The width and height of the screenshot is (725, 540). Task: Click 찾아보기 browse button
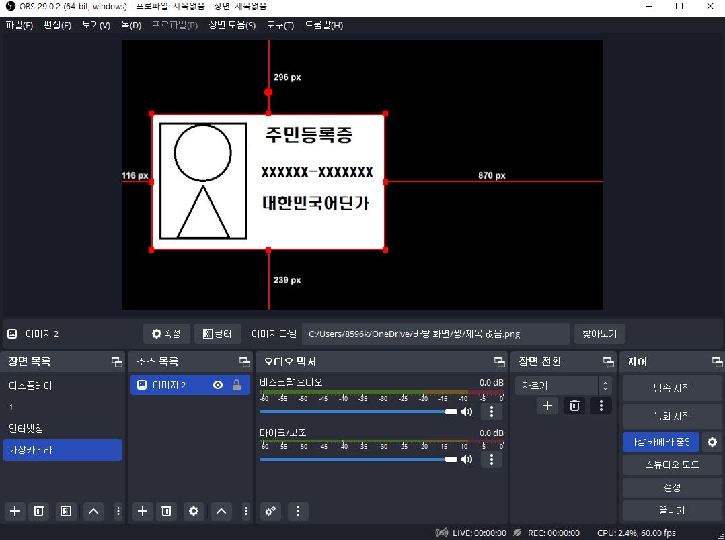coord(600,334)
